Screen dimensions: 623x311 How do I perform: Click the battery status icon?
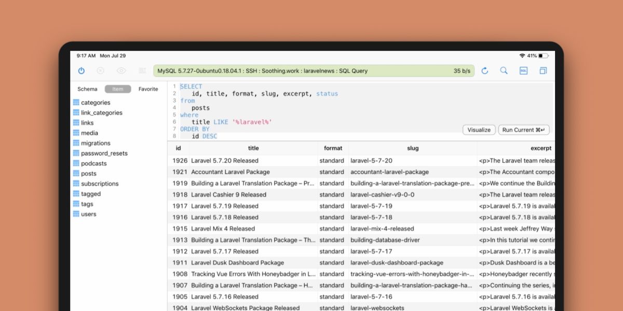(x=543, y=55)
